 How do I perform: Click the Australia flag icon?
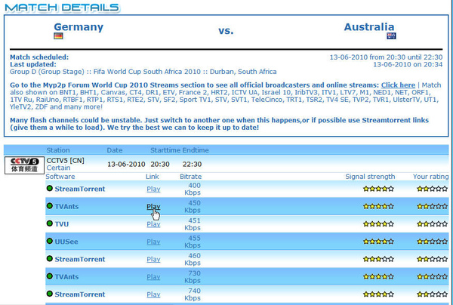391,35
